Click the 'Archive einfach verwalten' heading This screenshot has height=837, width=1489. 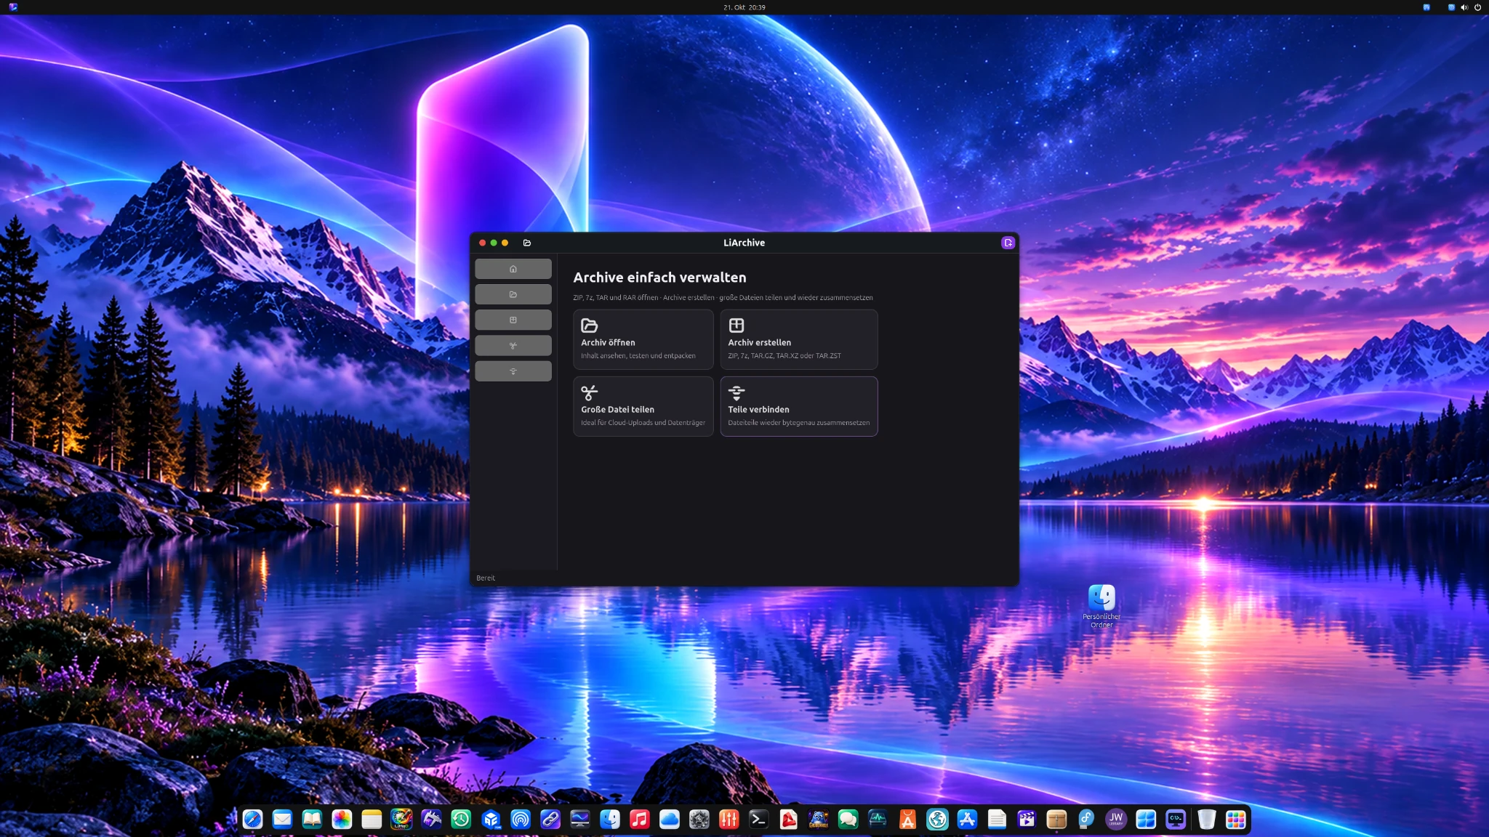tap(659, 278)
